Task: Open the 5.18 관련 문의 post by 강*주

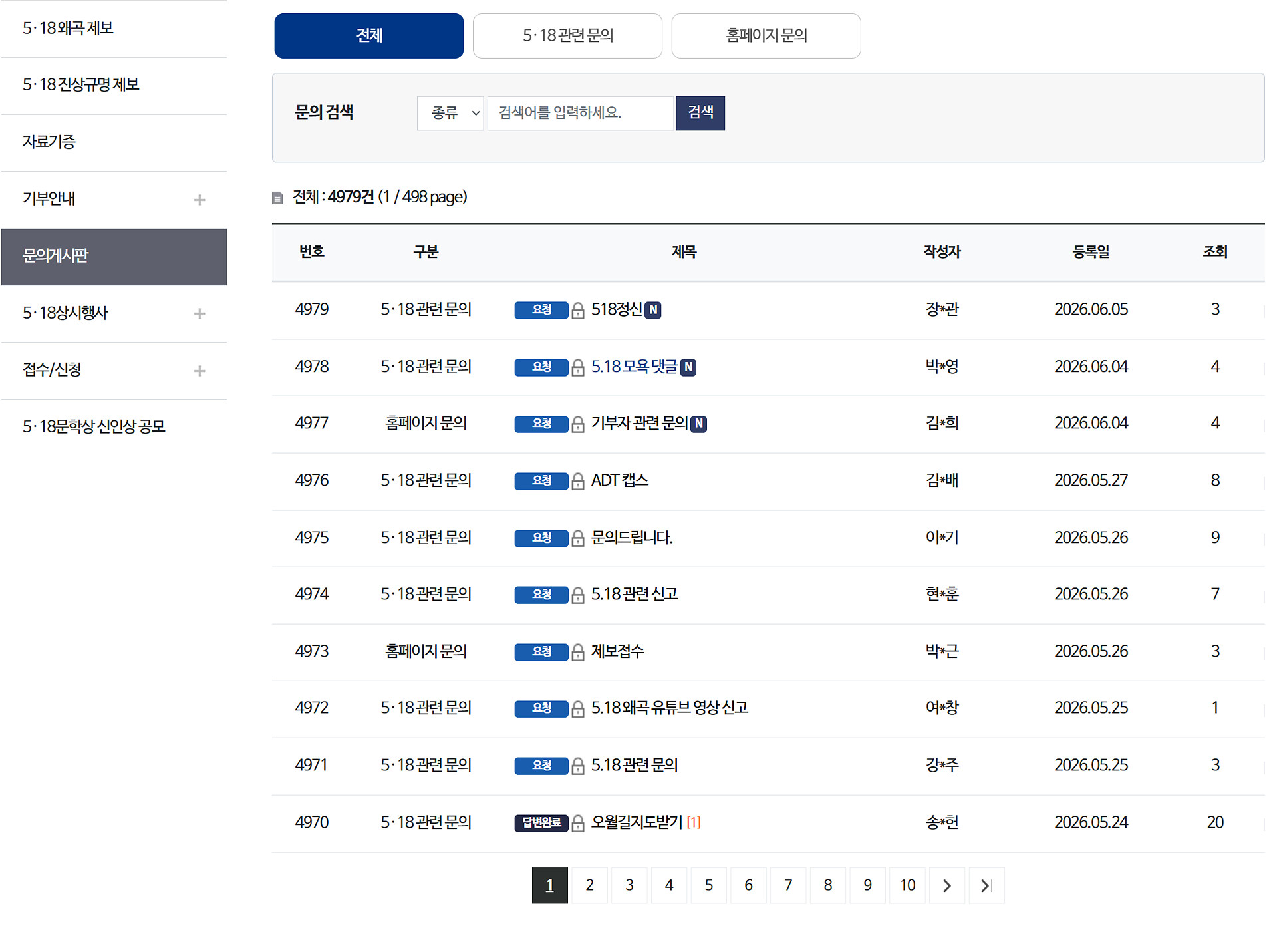Action: [x=635, y=765]
